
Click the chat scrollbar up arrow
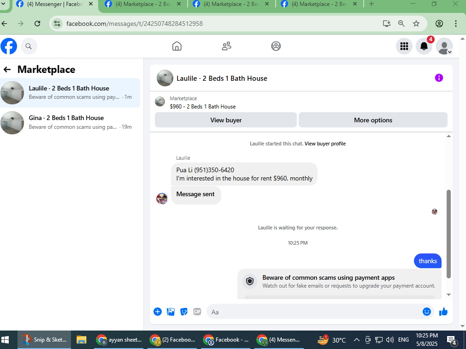448,136
